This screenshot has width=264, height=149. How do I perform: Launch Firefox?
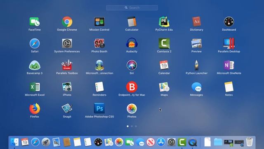pyautogui.click(x=35, y=108)
